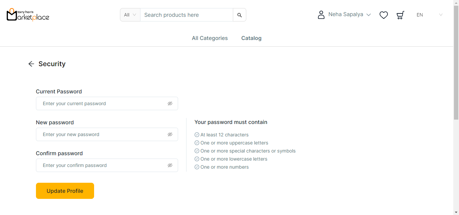Click the magnifying glass search button
459x215 pixels.
pyautogui.click(x=240, y=15)
